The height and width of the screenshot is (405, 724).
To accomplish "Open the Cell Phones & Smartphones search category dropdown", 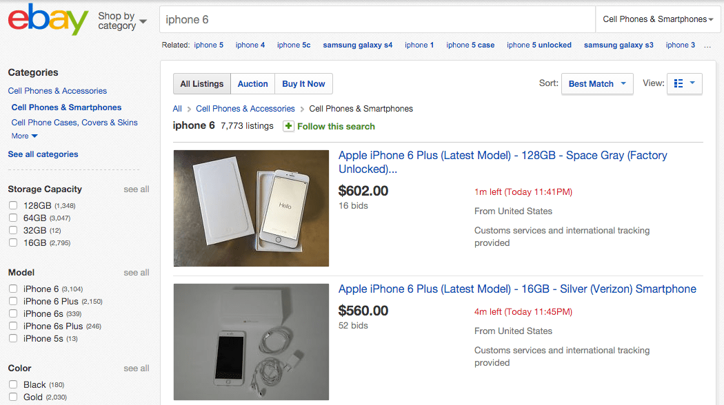I will click(x=657, y=19).
